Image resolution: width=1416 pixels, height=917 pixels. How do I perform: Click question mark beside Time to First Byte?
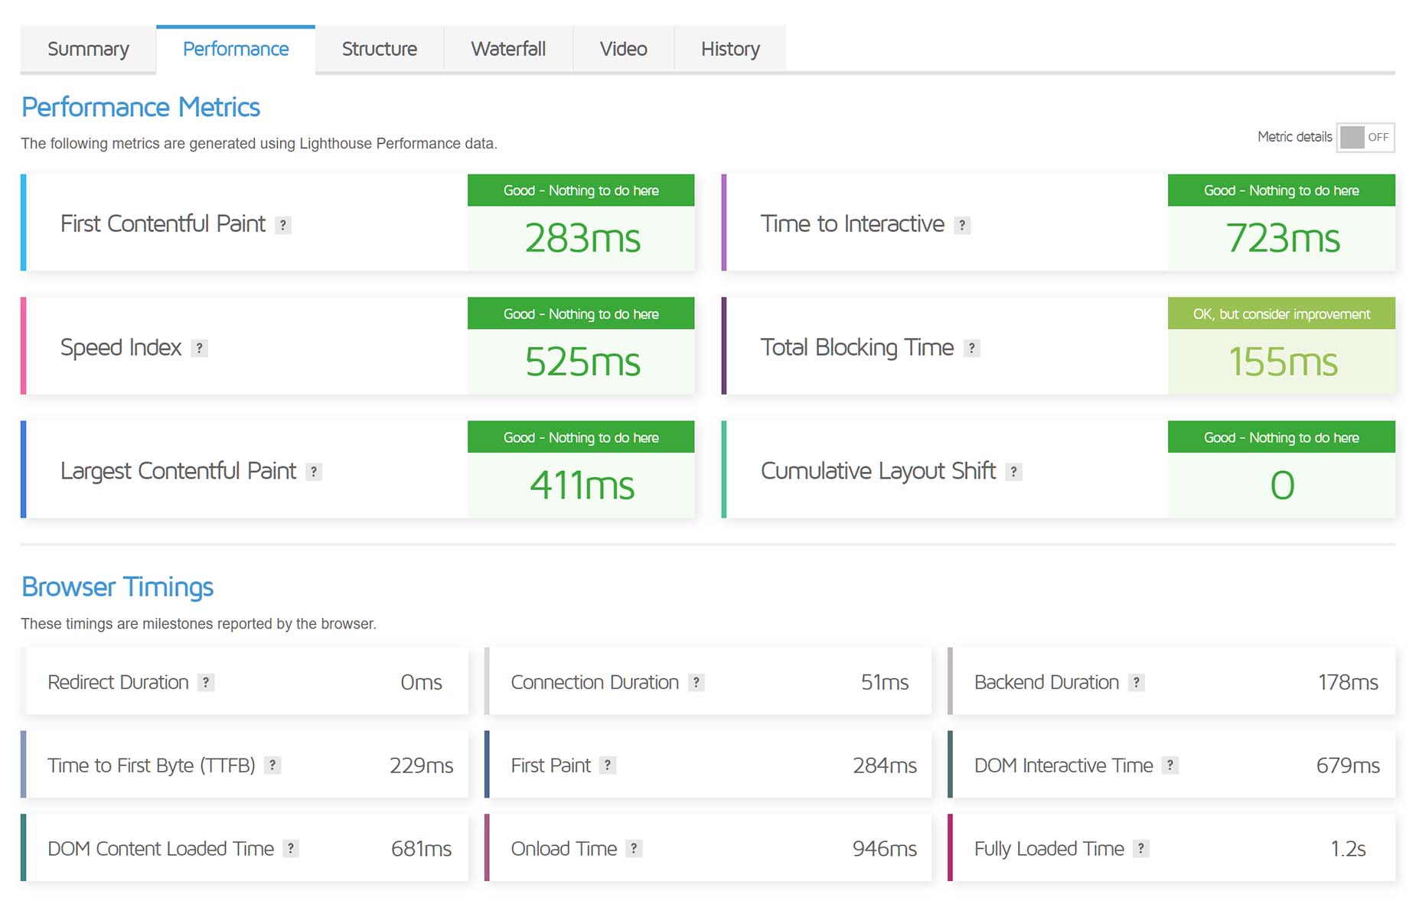click(272, 765)
